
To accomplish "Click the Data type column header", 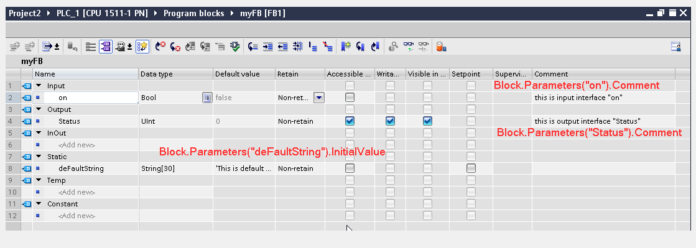I will (x=176, y=74).
